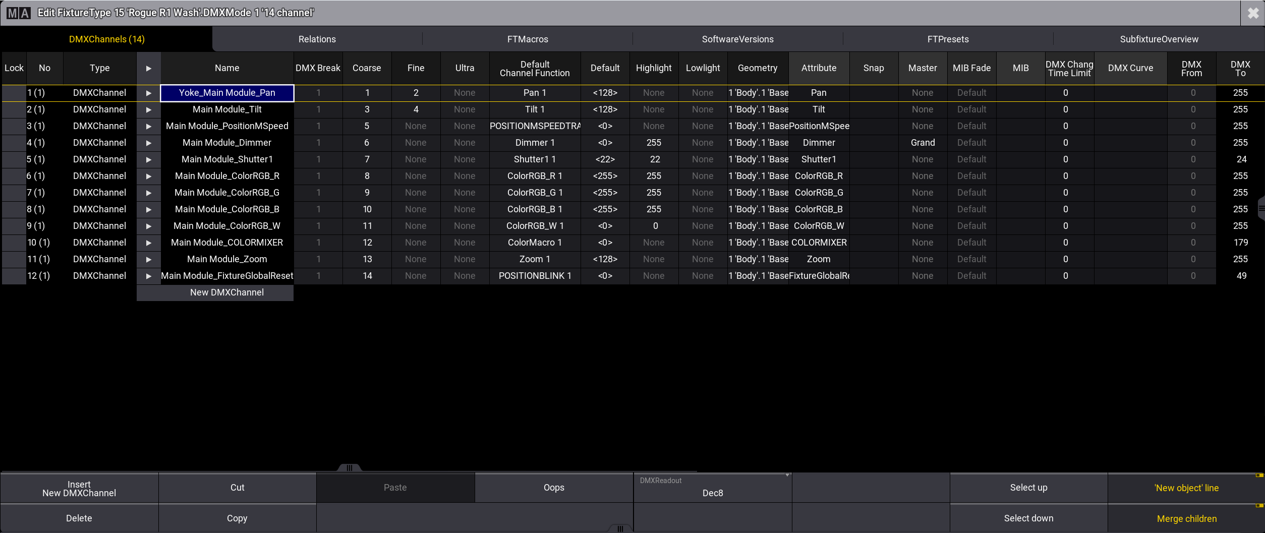
Task: Click the right edge scroll handle
Action: (x=1261, y=208)
